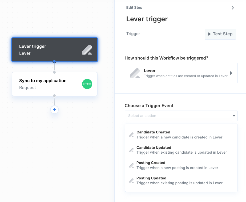Click the connector dot below Lever trigger node
246x202 pixels.
point(54,61)
